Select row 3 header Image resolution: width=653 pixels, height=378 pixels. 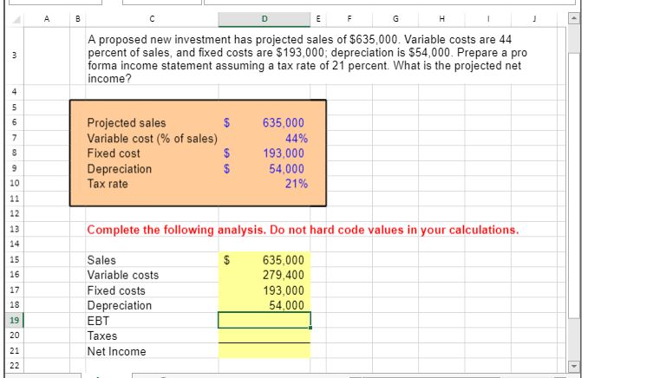15,55
